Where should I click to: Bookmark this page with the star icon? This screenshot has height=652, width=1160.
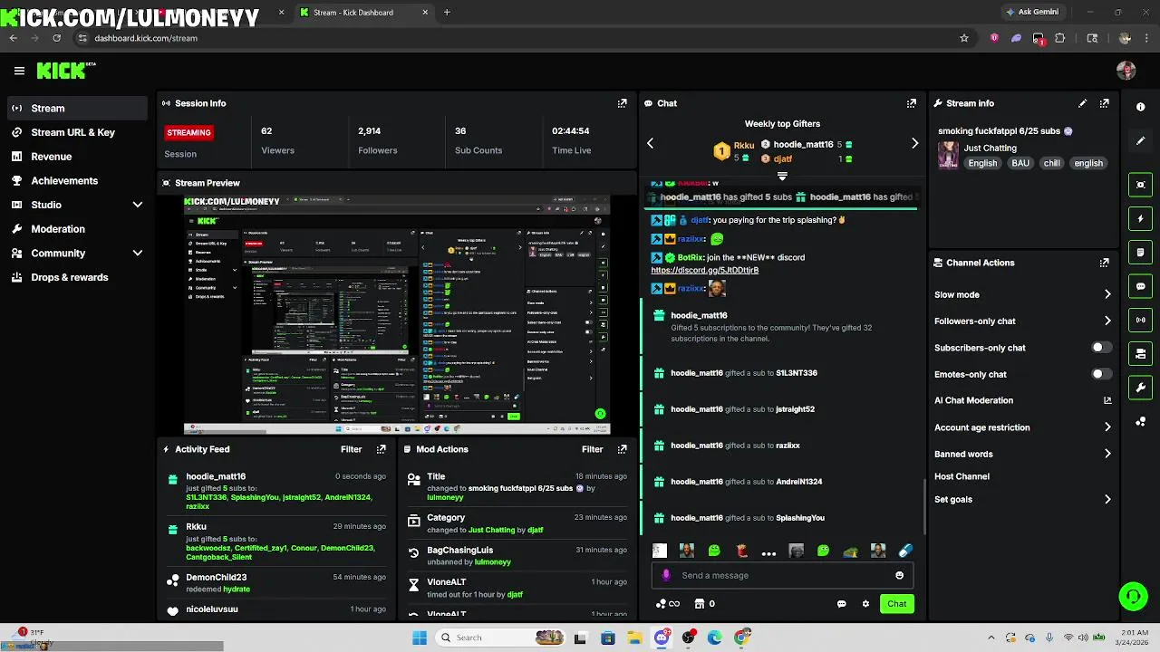pyautogui.click(x=964, y=38)
